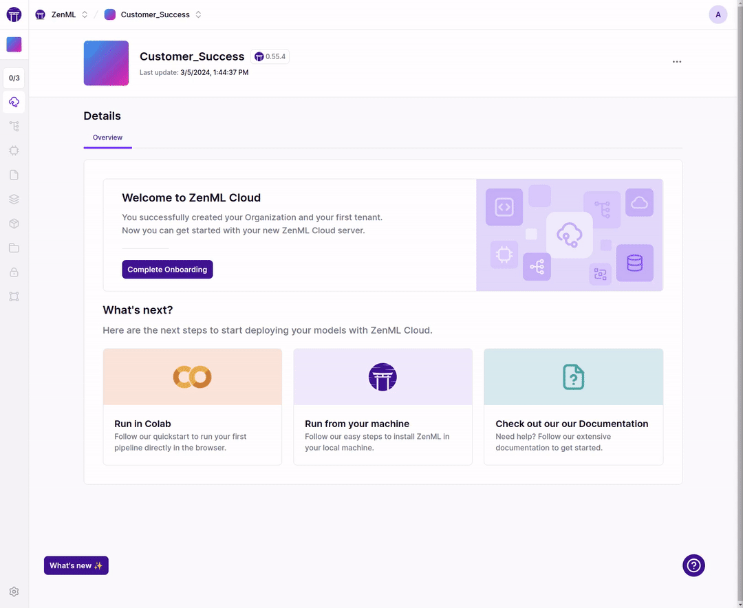Click the blank document icon in sidebar

click(14, 175)
